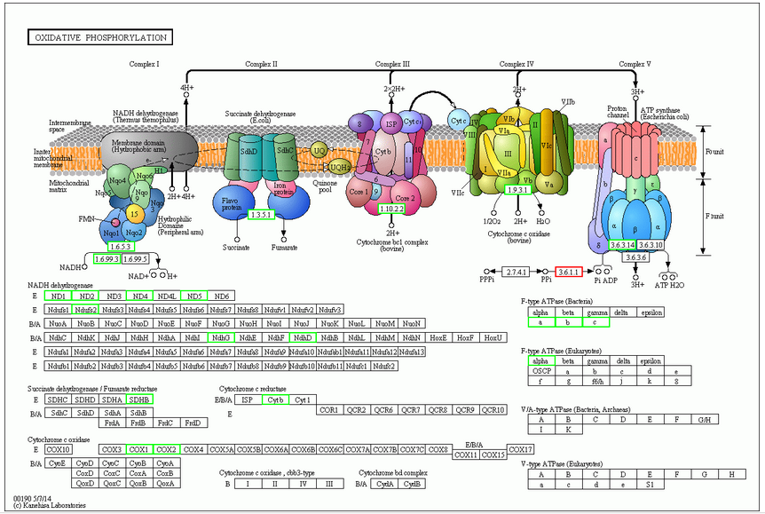Screen dimensions: 765x514
Task: Click the Oxidative Phosphorylation title box
Action: 99,37
